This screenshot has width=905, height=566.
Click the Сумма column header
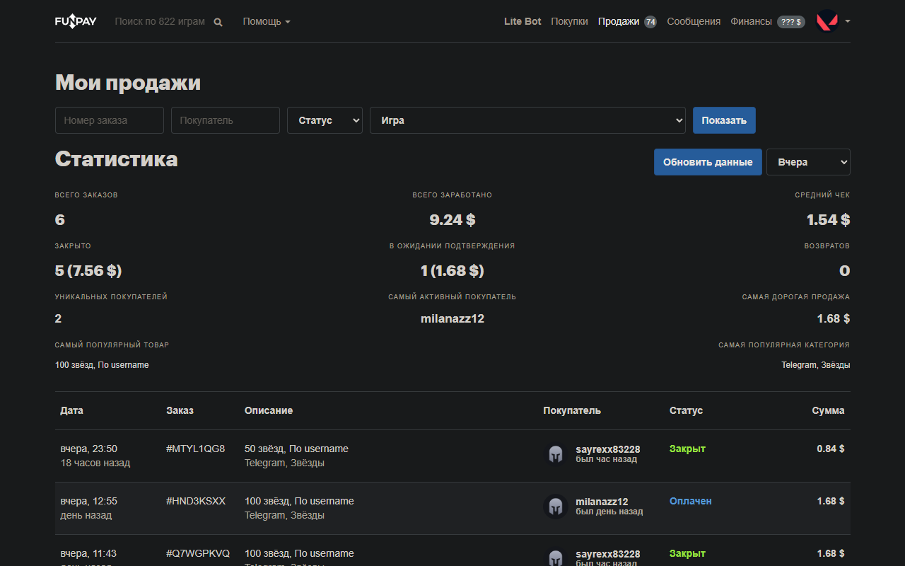coord(828,410)
